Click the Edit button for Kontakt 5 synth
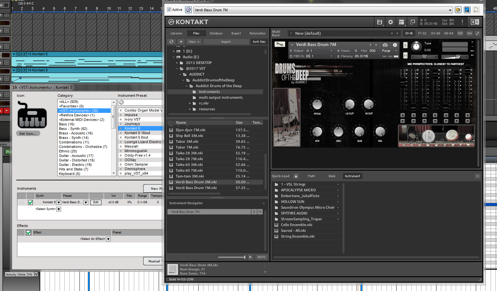The height and width of the screenshot is (291, 497). point(96,202)
